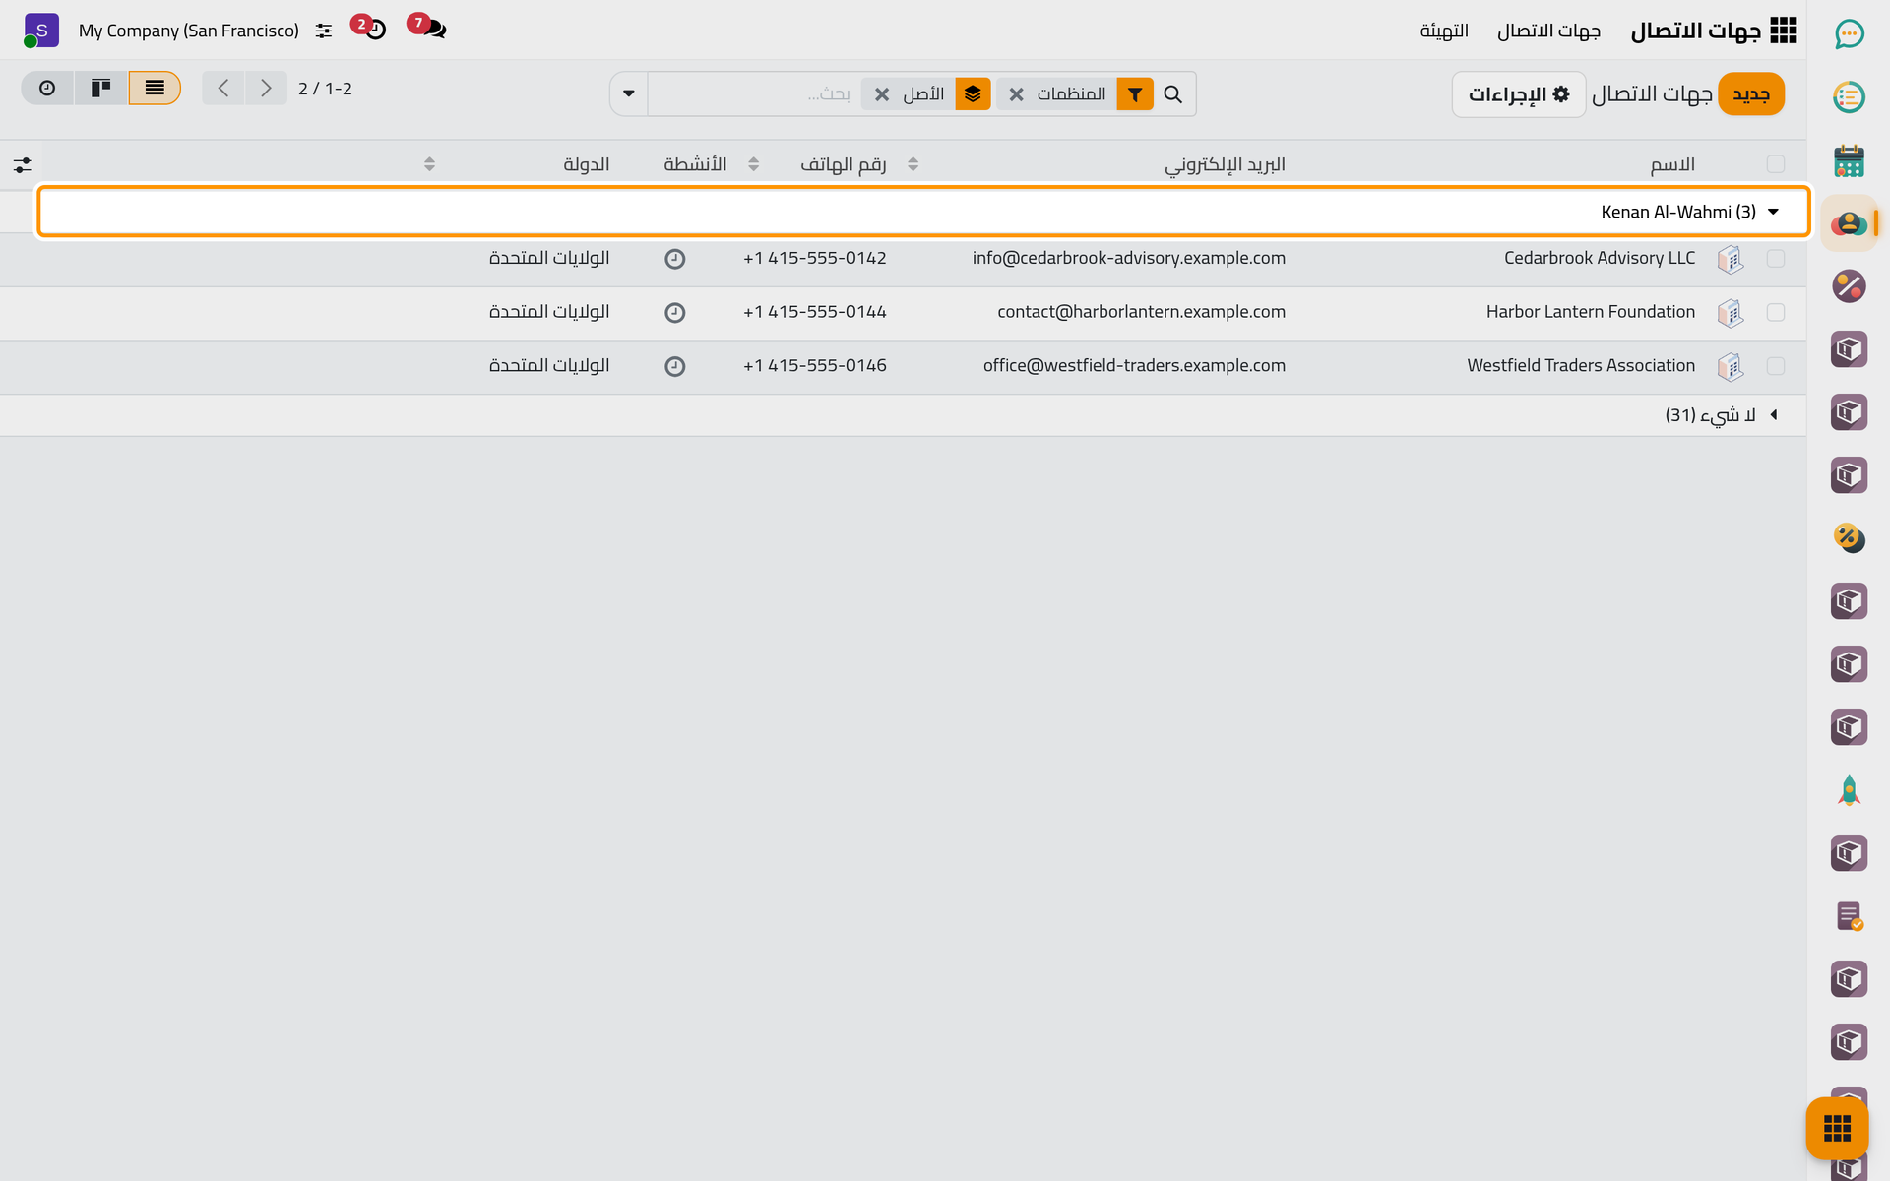Click the جهات الاتصال breadcrumb title
This screenshot has height=1181, width=1890.
point(1652,94)
